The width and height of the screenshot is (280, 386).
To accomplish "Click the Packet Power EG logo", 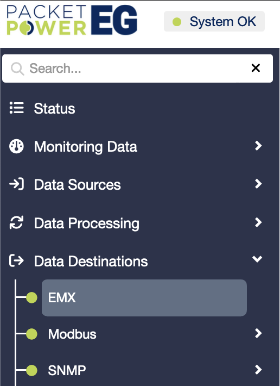I will coord(72,20).
